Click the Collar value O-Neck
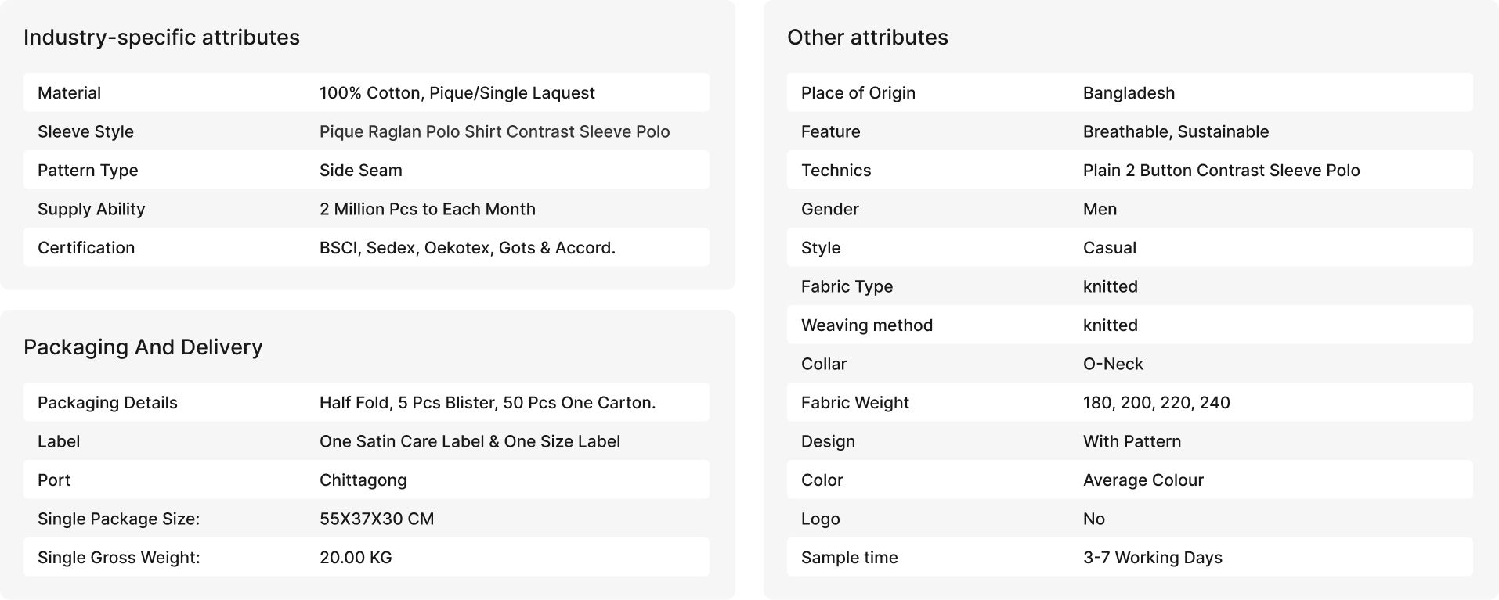The height and width of the screenshot is (600, 1499). (x=1113, y=365)
